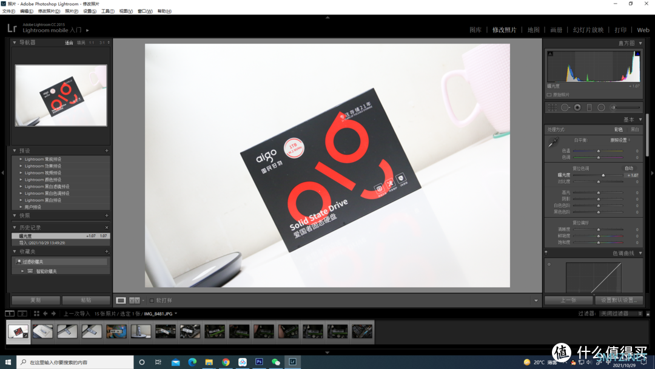
Task: Open WeChat from the taskbar
Action: [276, 362]
